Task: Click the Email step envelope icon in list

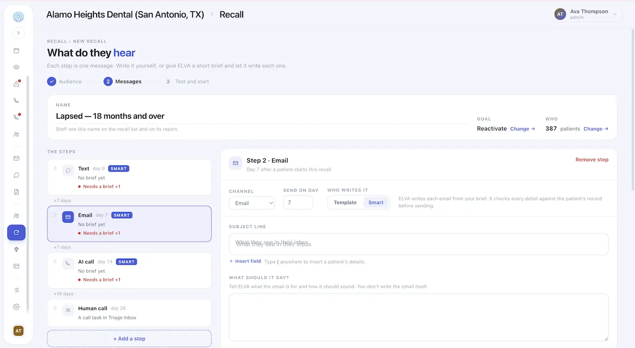Action: click(x=68, y=217)
